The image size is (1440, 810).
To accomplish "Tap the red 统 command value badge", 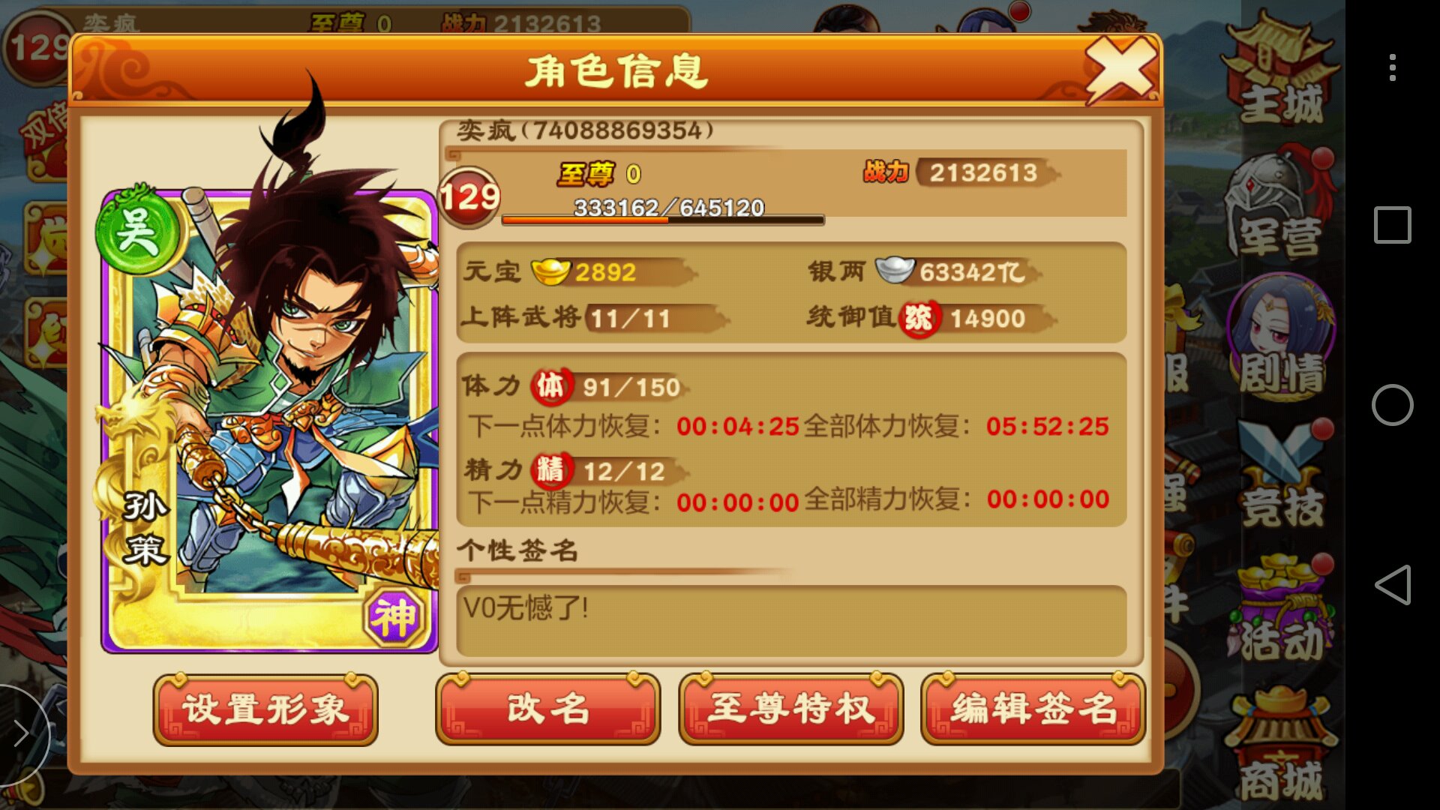I will tap(919, 319).
